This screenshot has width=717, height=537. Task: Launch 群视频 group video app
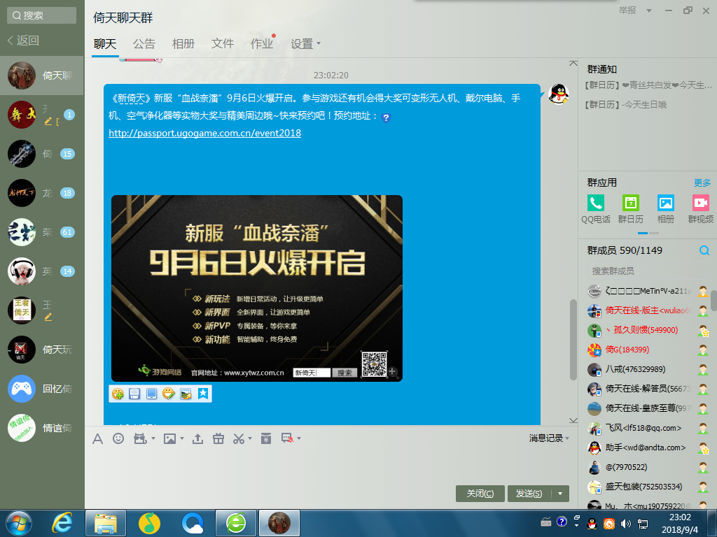coord(700,203)
